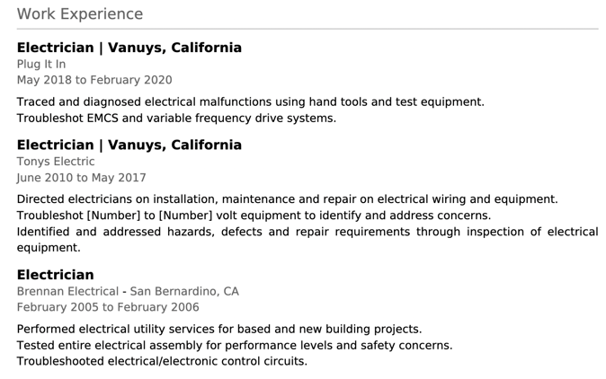Select the second Electrician | Vanuys, California title
Image resolution: width=606 pixels, height=379 pixels.
click(129, 145)
